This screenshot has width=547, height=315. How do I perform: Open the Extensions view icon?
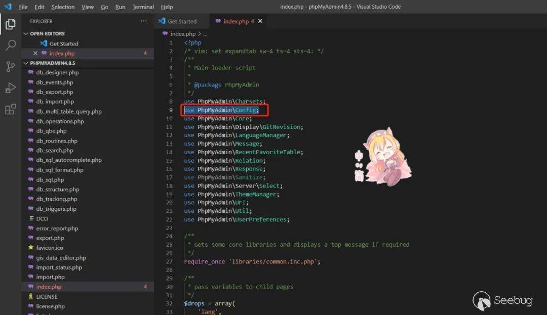click(x=10, y=109)
